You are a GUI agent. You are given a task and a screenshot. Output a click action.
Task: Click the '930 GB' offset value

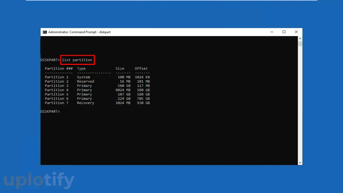tap(143, 103)
